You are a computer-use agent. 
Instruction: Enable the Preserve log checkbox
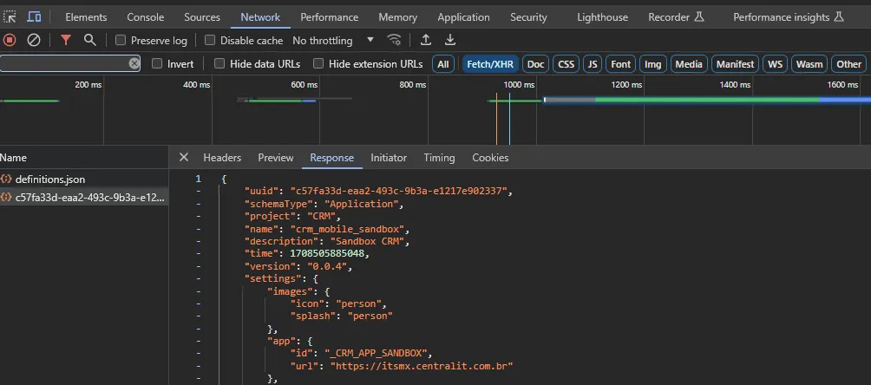[121, 40]
